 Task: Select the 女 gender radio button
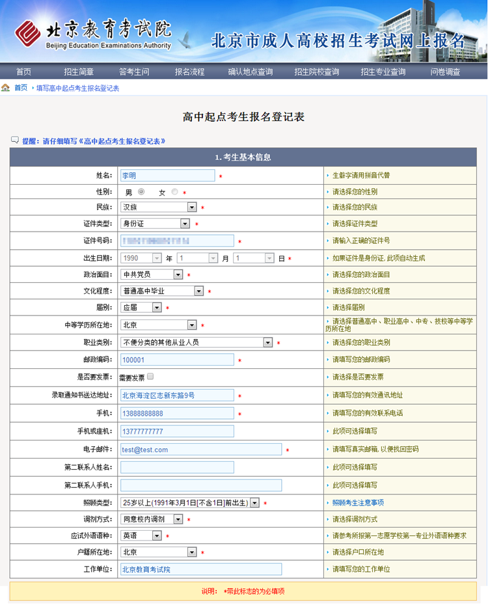pyautogui.click(x=175, y=192)
